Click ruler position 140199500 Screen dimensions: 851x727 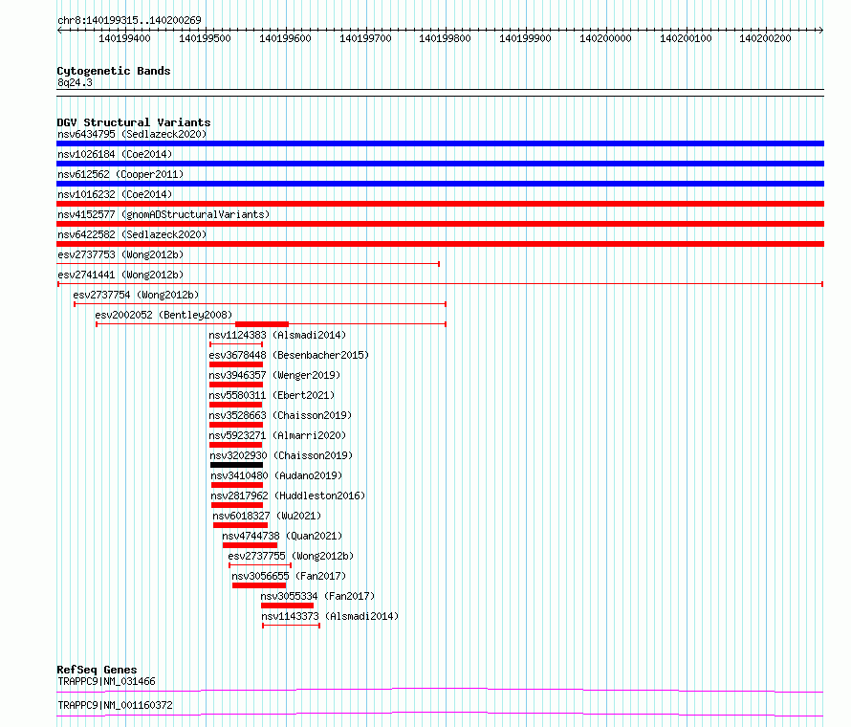click(206, 38)
